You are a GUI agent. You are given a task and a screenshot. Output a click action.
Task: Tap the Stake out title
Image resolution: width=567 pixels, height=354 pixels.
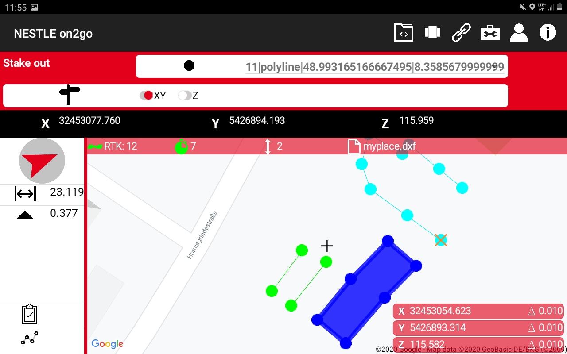pos(27,63)
